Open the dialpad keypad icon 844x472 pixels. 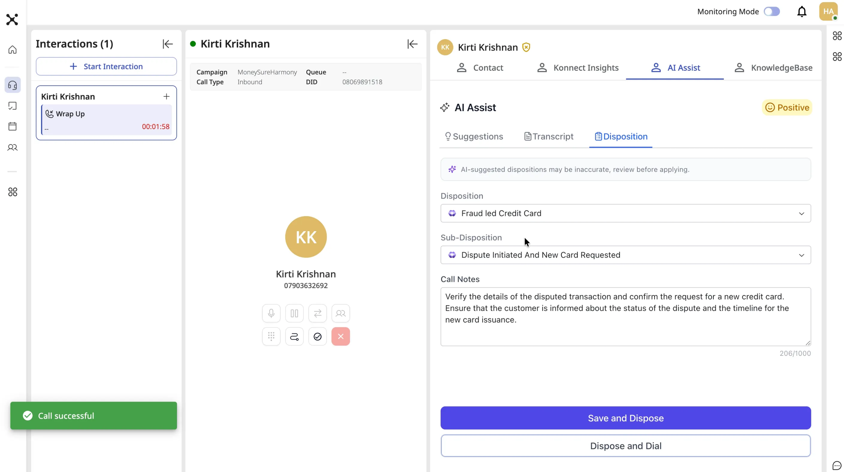[x=271, y=336]
